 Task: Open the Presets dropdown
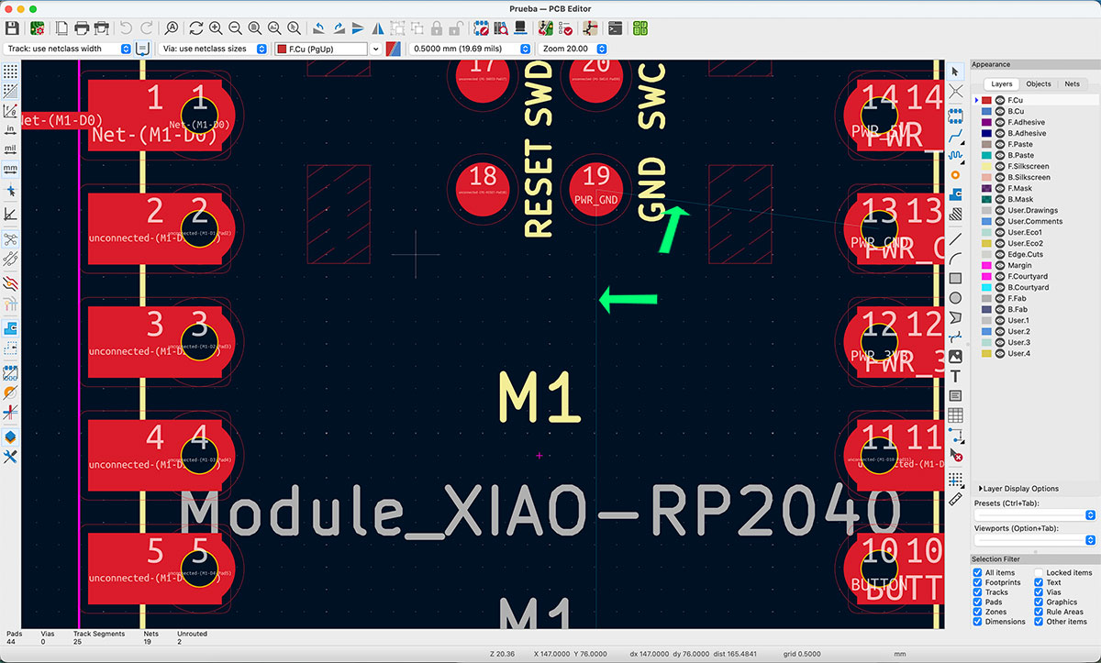tap(1035, 515)
